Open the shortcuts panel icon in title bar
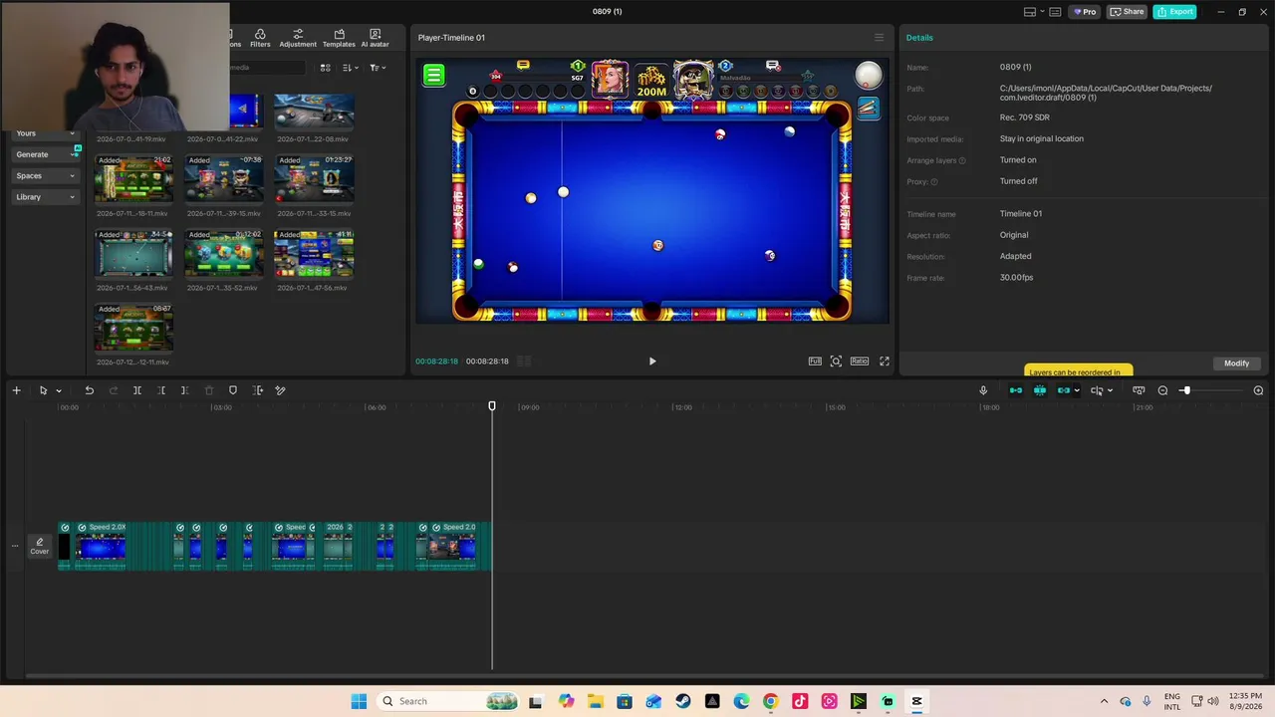Image resolution: width=1275 pixels, height=717 pixels. [1055, 12]
